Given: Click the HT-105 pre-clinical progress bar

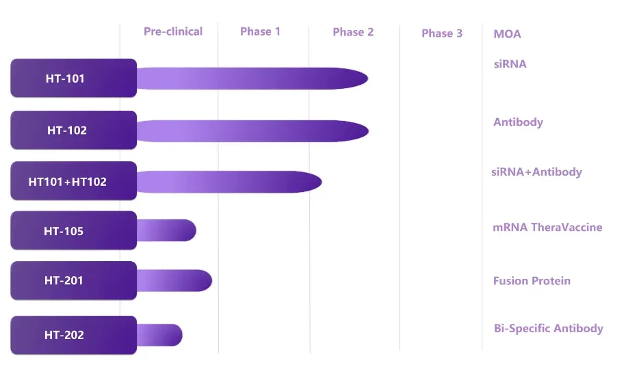Looking at the screenshot, I should [166, 230].
